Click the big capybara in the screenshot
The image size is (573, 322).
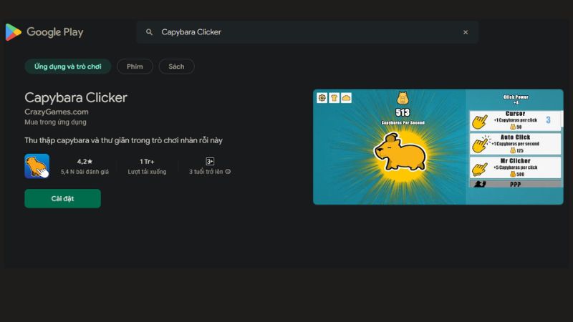(400, 152)
